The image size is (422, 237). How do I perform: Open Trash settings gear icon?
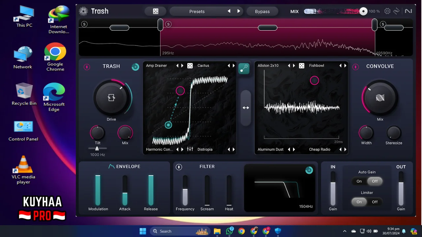click(x=387, y=11)
